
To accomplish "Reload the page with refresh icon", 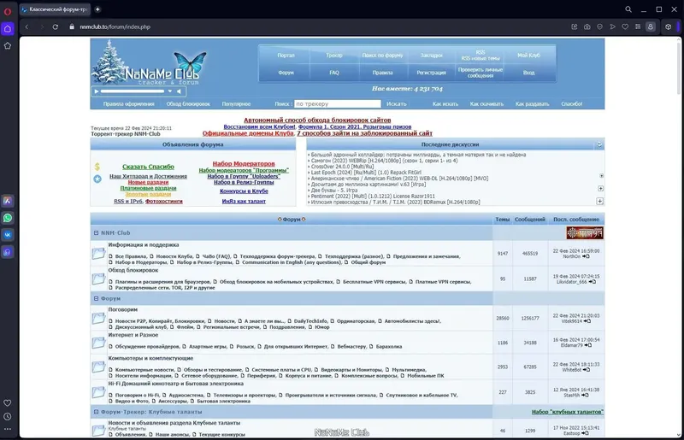I will [x=56, y=26].
